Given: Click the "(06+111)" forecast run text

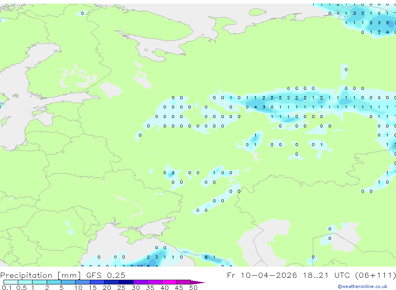Looking at the screenshot, I should pos(375,275).
